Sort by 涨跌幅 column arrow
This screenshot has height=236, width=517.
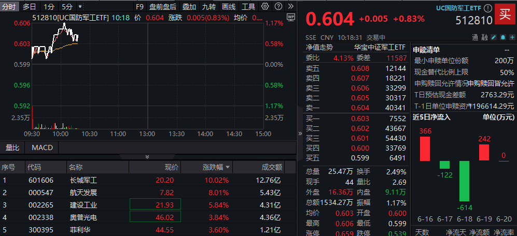(228, 167)
